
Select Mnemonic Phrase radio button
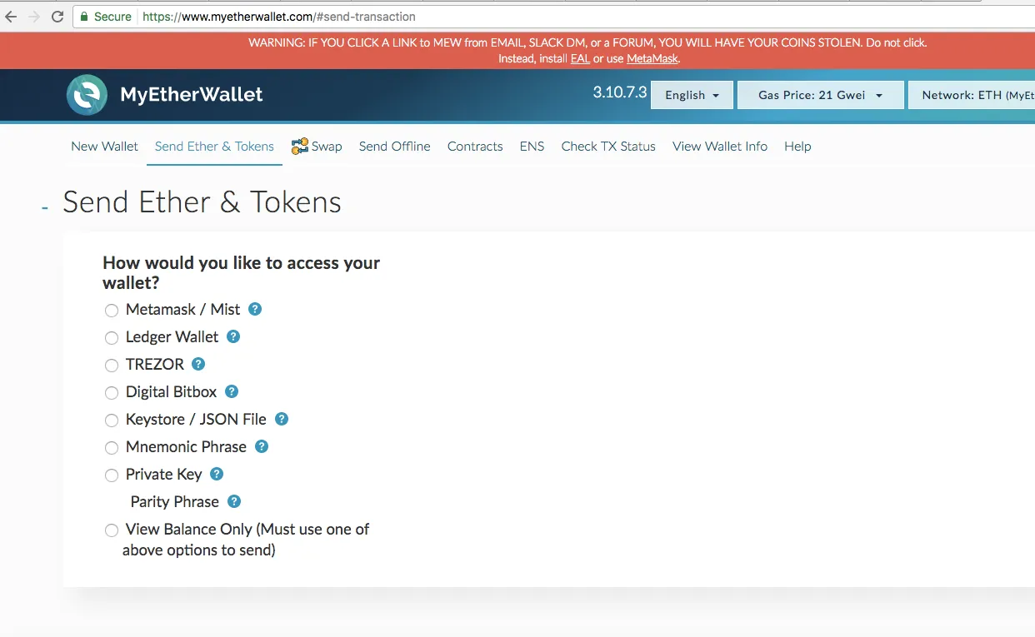pyautogui.click(x=112, y=448)
